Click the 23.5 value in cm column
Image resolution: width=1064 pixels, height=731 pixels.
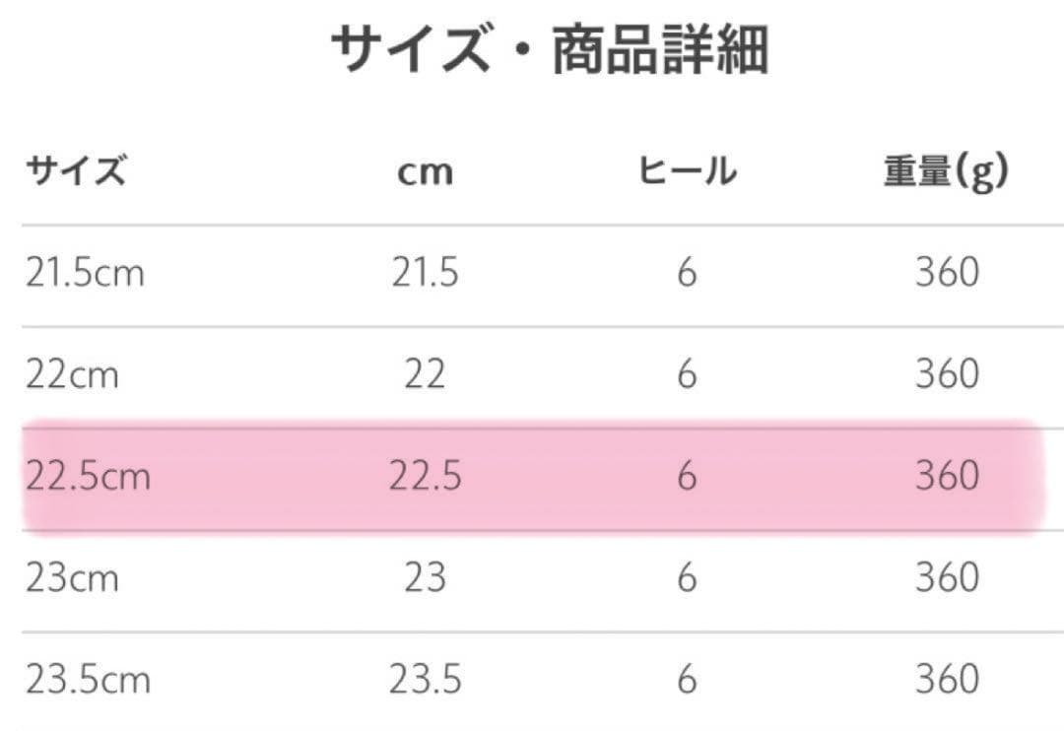click(425, 680)
